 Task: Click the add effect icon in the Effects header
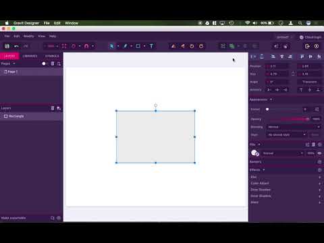(x=319, y=170)
